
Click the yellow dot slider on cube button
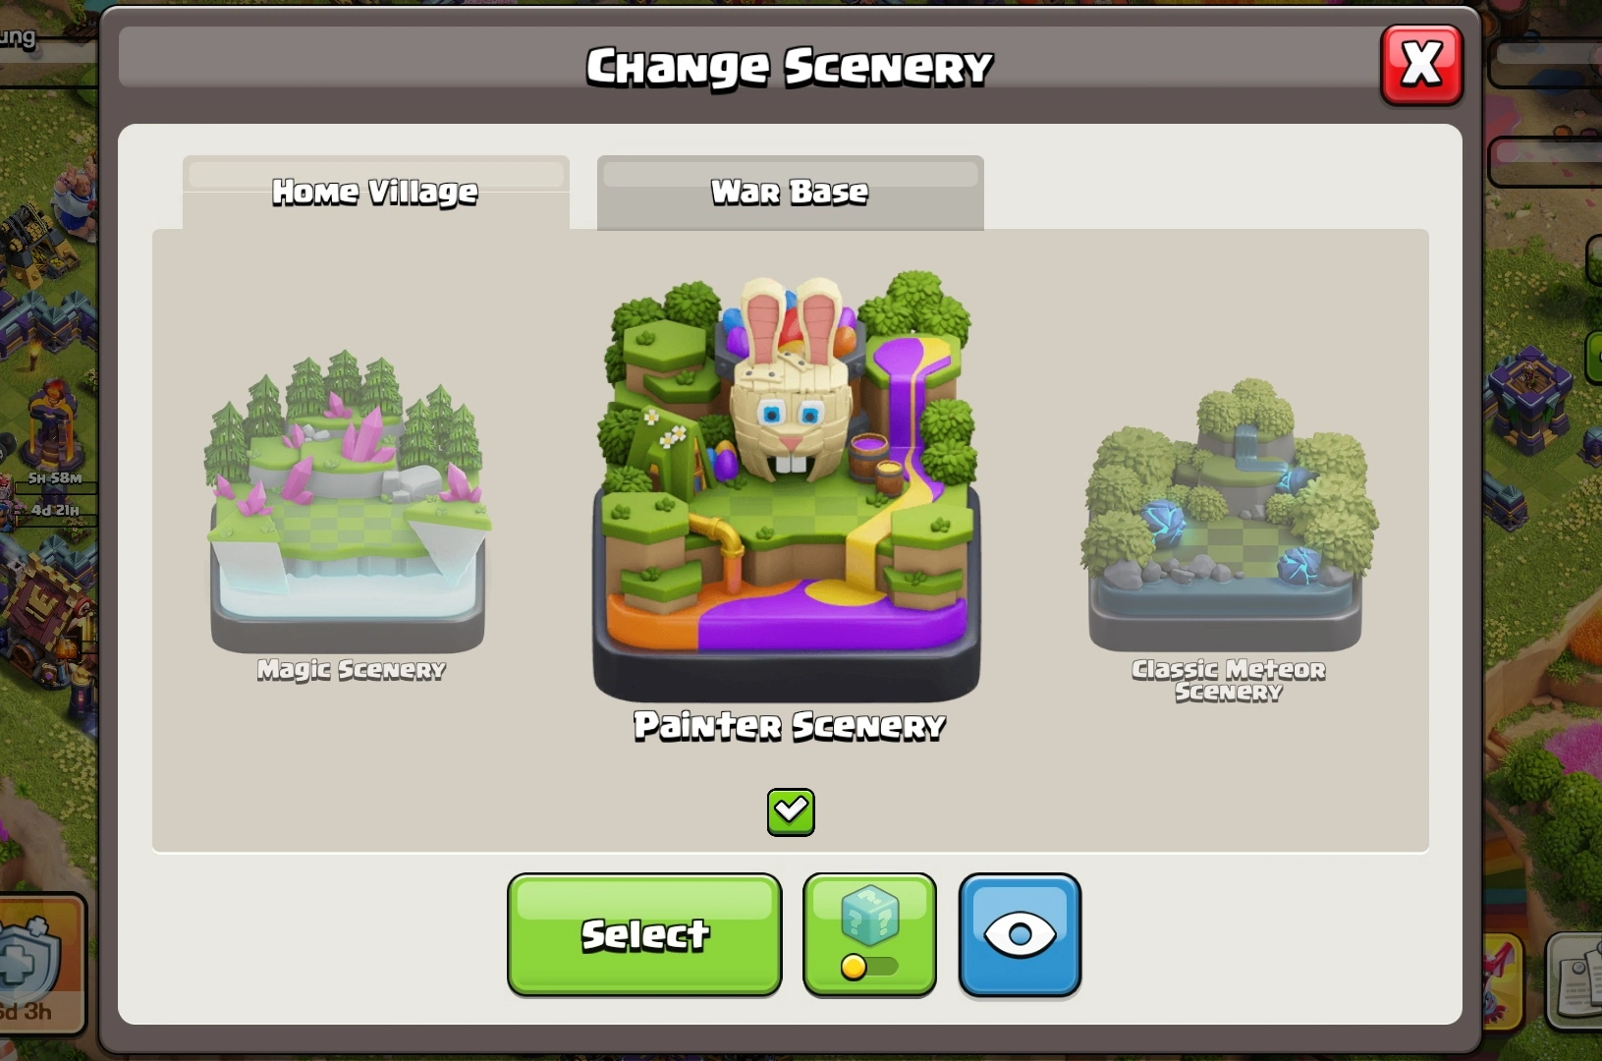coord(854,967)
